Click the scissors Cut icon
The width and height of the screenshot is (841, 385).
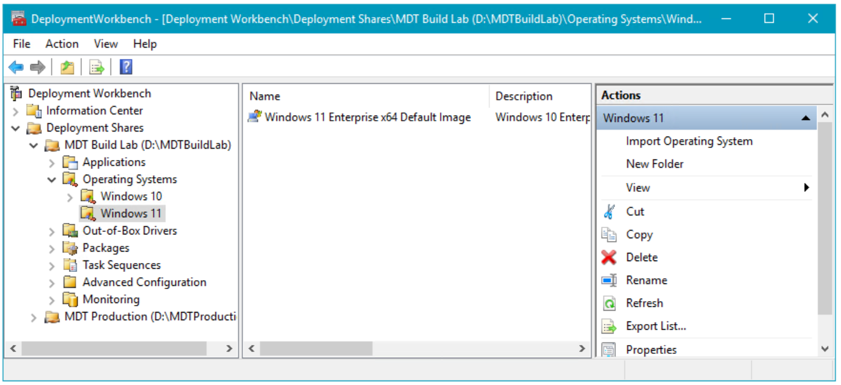(x=609, y=212)
